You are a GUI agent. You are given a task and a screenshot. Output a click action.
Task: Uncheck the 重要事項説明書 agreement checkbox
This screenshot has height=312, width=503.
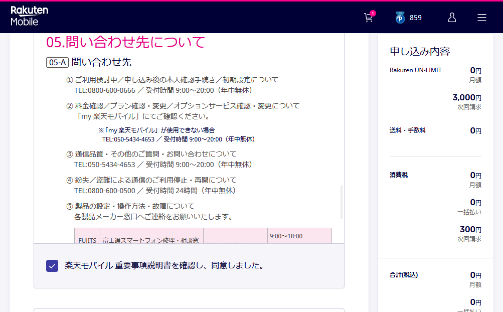pos(52,266)
